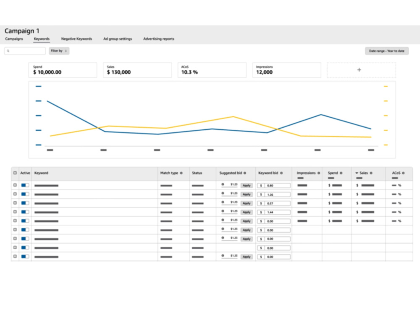
Task: Apply suggested bid in the 0.80 row
Action: [x=247, y=185]
